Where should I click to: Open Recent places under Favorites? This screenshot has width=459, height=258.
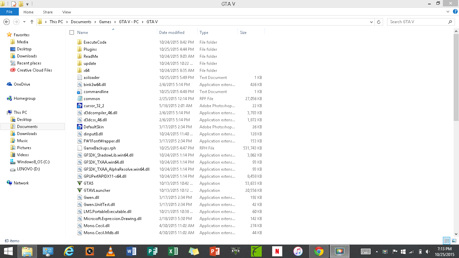point(29,63)
